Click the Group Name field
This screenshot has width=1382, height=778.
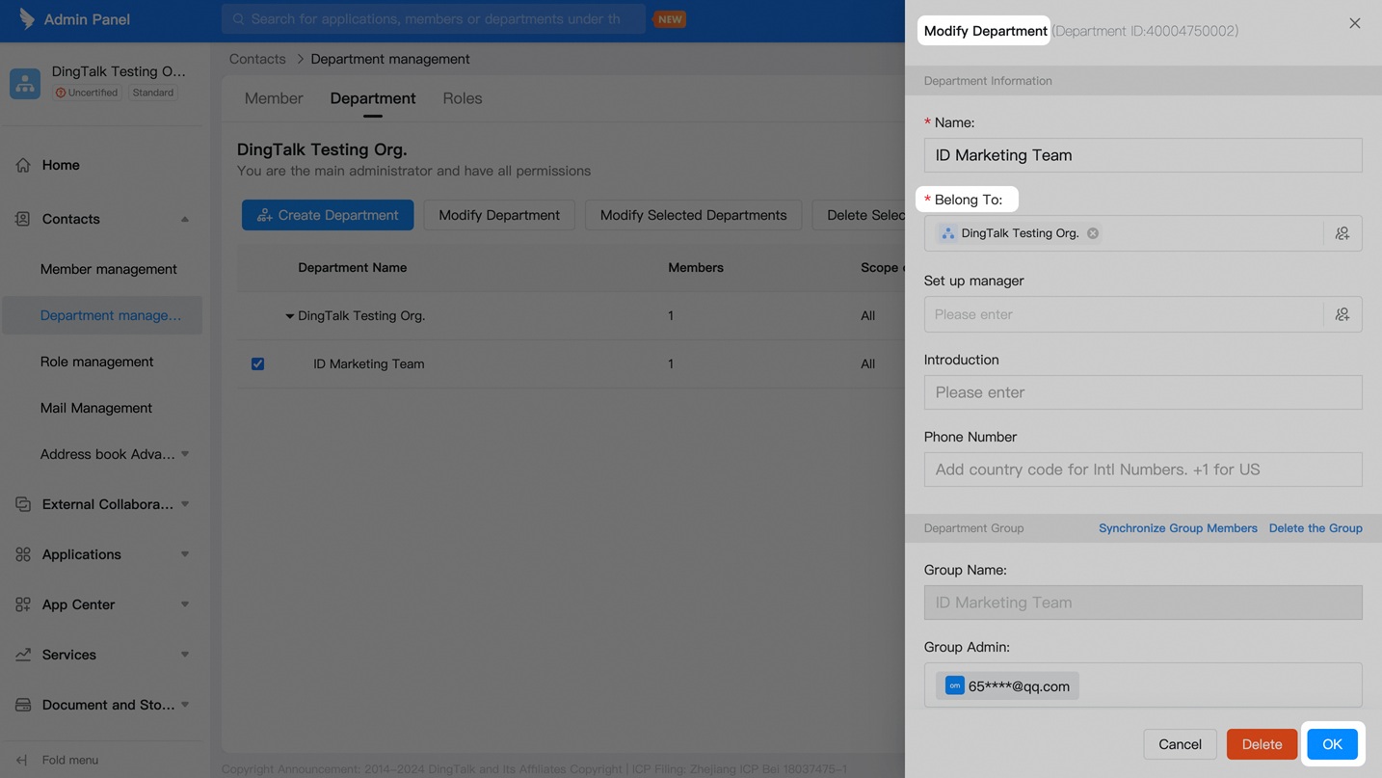pos(1143,603)
